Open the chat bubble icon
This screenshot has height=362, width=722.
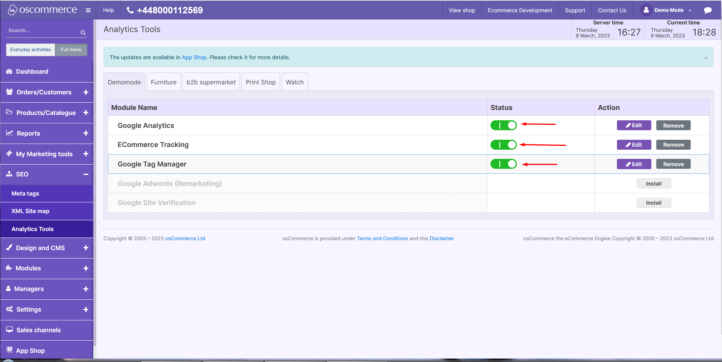tap(708, 10)
